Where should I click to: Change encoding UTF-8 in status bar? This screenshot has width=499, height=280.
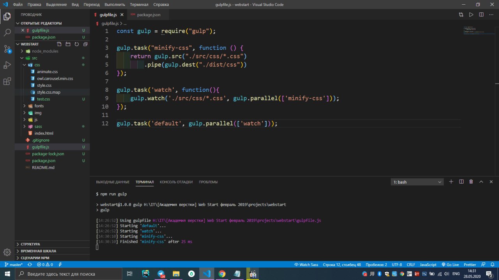[397, 264]
